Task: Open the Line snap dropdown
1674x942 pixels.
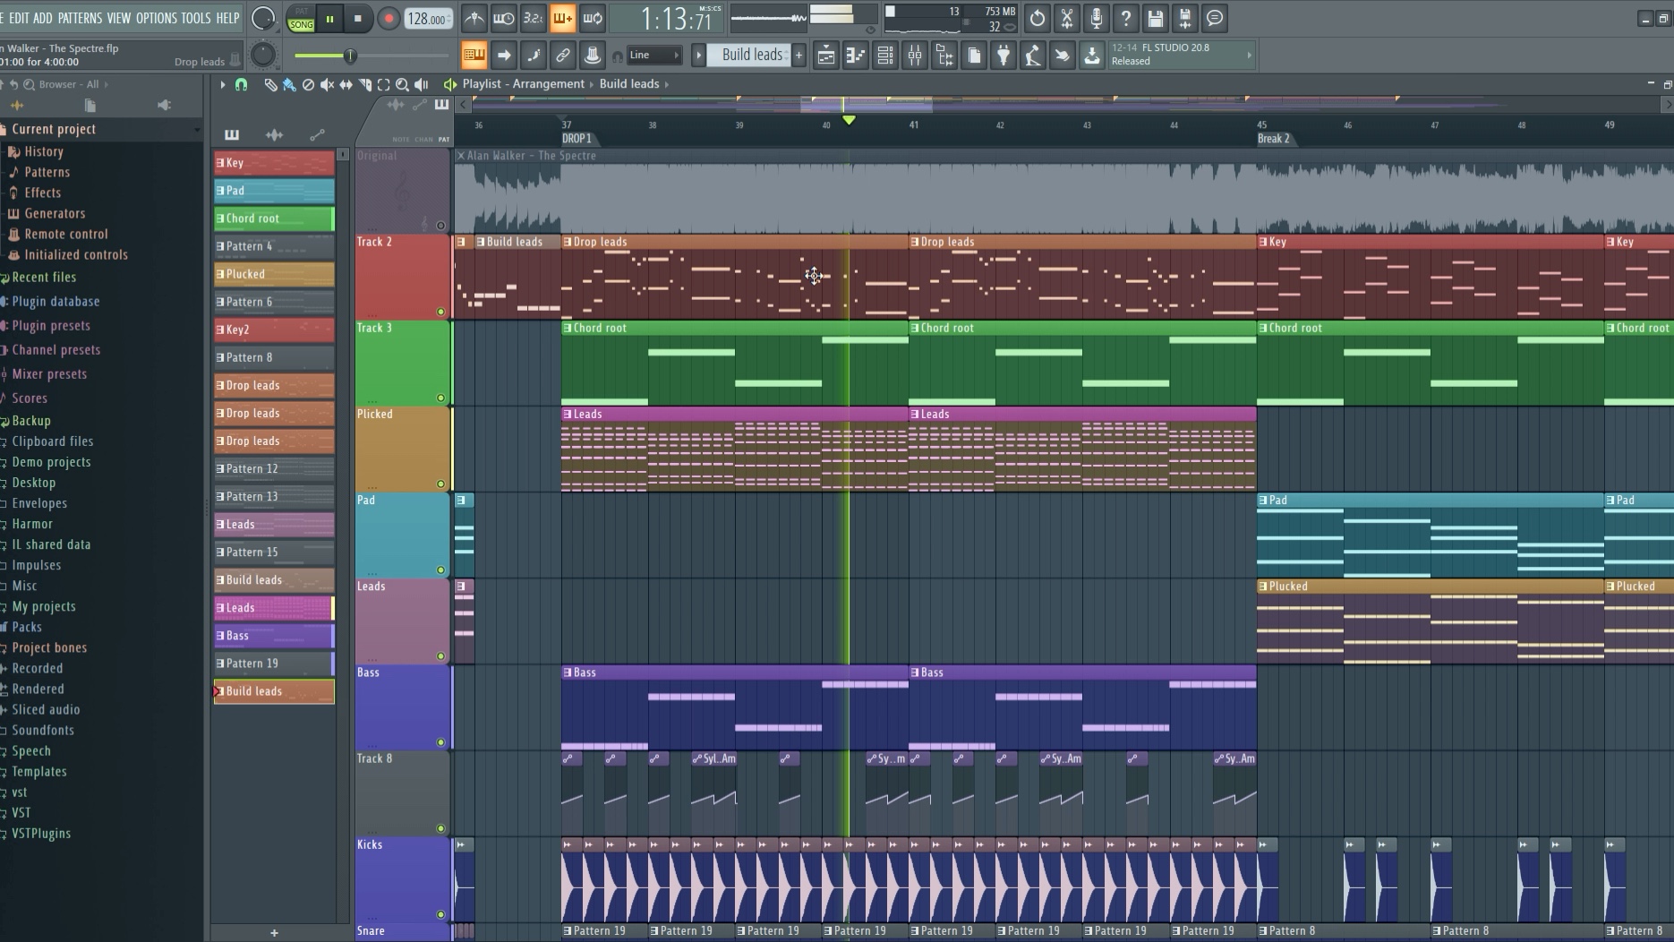Action: click(x=654, y=56)
